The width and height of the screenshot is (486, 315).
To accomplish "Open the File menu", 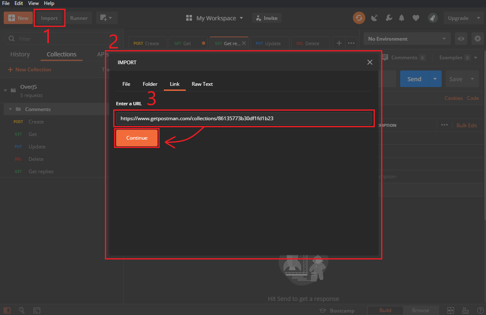I will click(6, 3).
